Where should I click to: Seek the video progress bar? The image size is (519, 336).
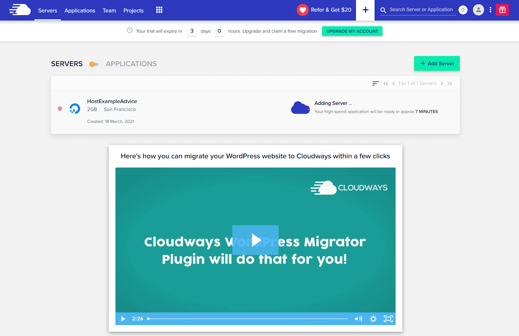pyautogui.click(x=248, y=319)
